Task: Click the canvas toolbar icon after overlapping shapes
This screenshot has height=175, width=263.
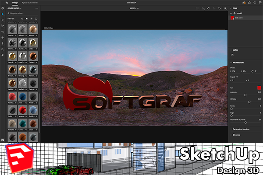Action: [x=208, y=8]
